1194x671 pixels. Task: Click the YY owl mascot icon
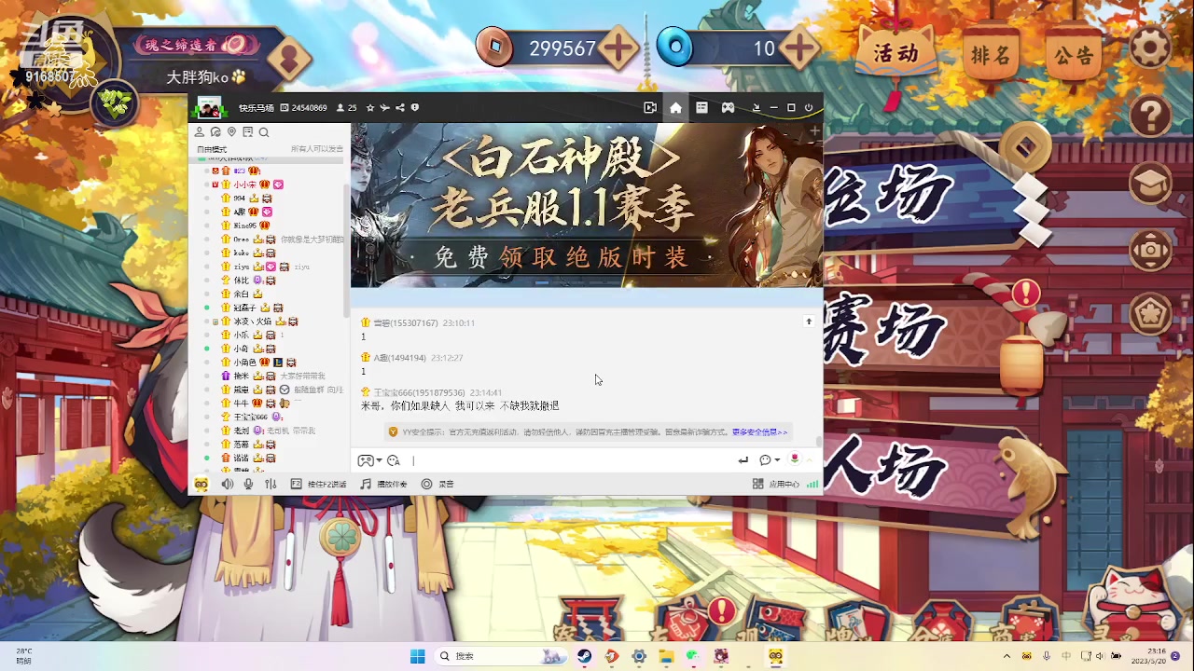(x=201, y=484)
